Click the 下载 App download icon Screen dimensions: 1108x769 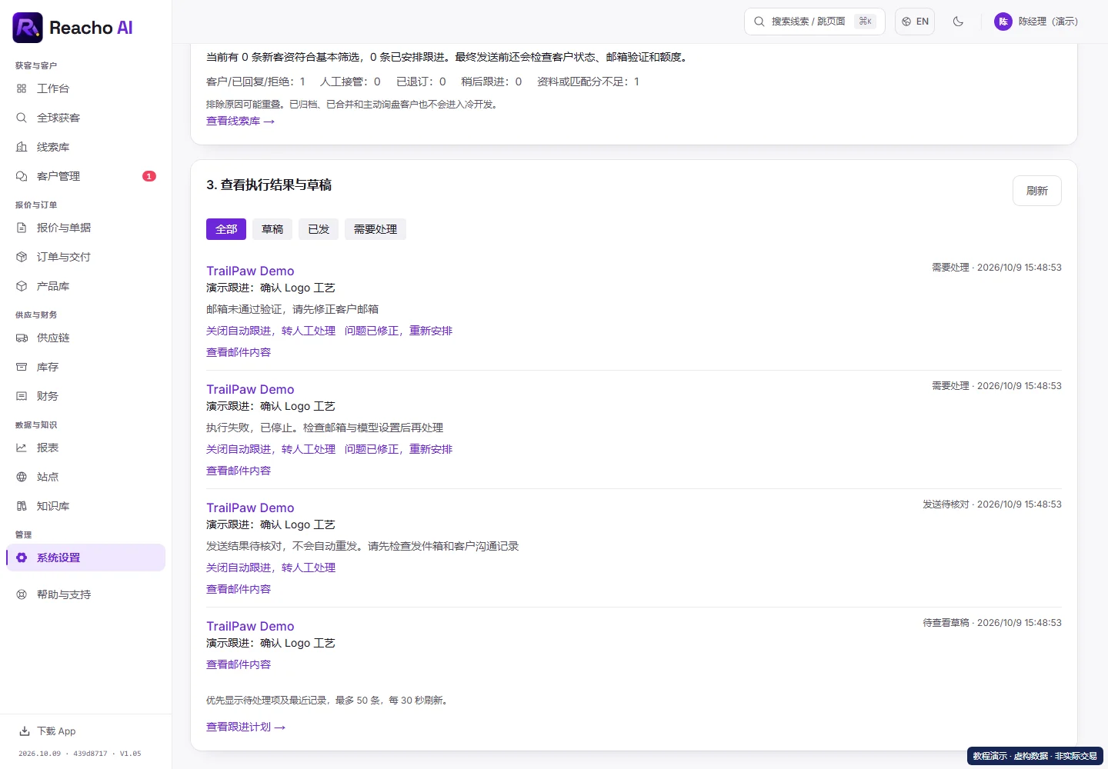coord(25,731)
